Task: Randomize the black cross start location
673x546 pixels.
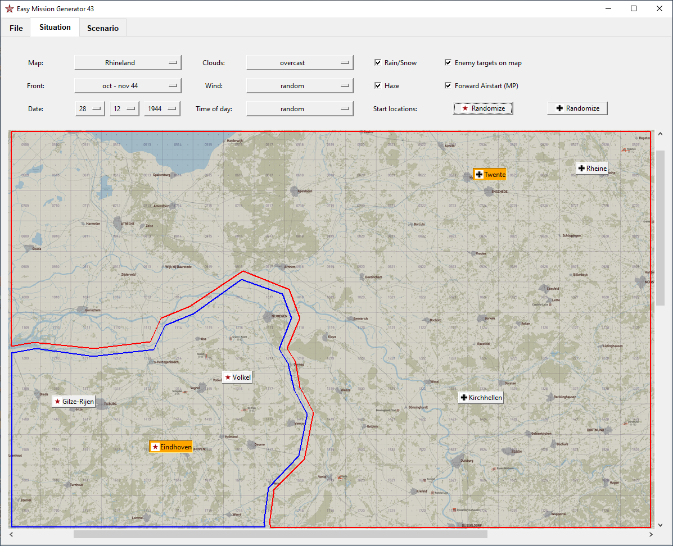Action: (577, 108)
